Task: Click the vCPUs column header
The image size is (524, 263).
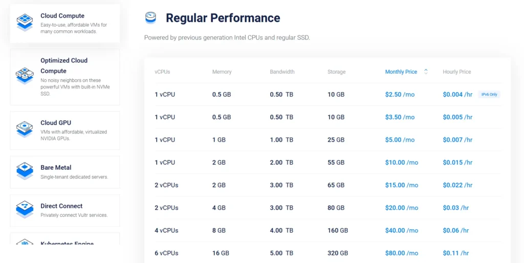Action: pos(162,72)
